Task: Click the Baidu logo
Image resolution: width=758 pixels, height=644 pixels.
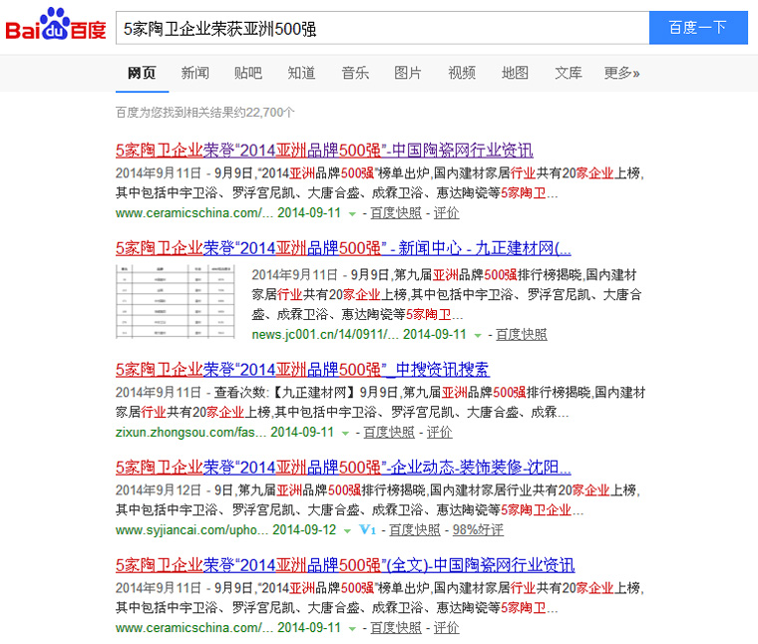Action: [56, 24]
